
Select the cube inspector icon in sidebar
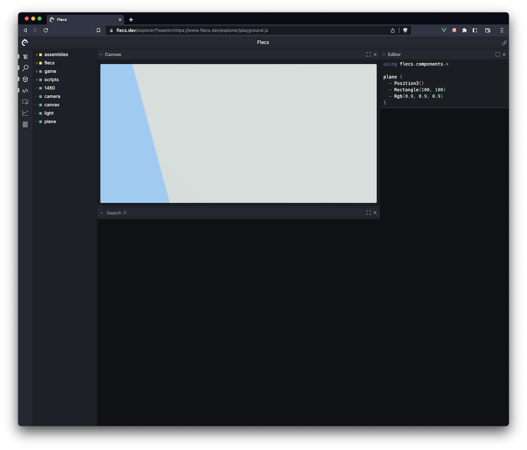tap(25, 80)
